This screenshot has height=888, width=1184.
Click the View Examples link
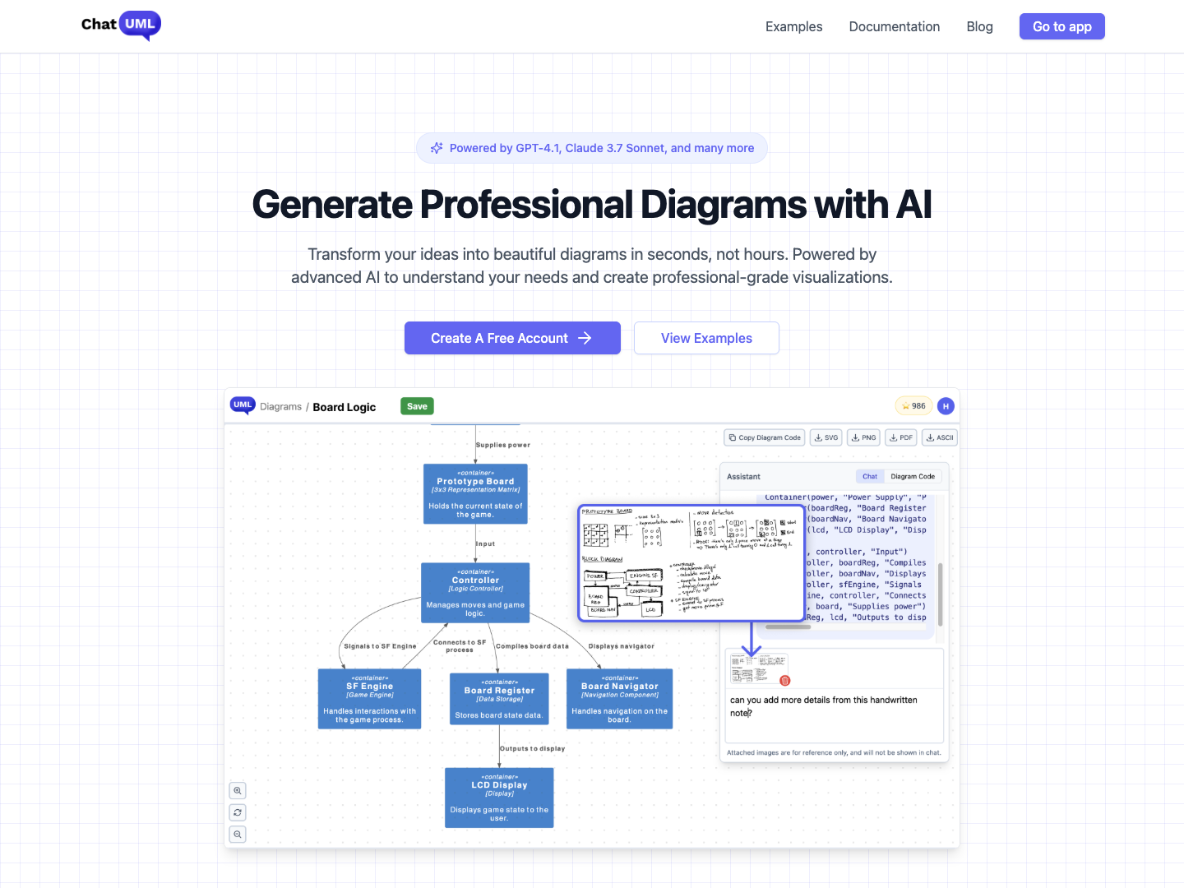pyautogui.click(x=706, y=338)
